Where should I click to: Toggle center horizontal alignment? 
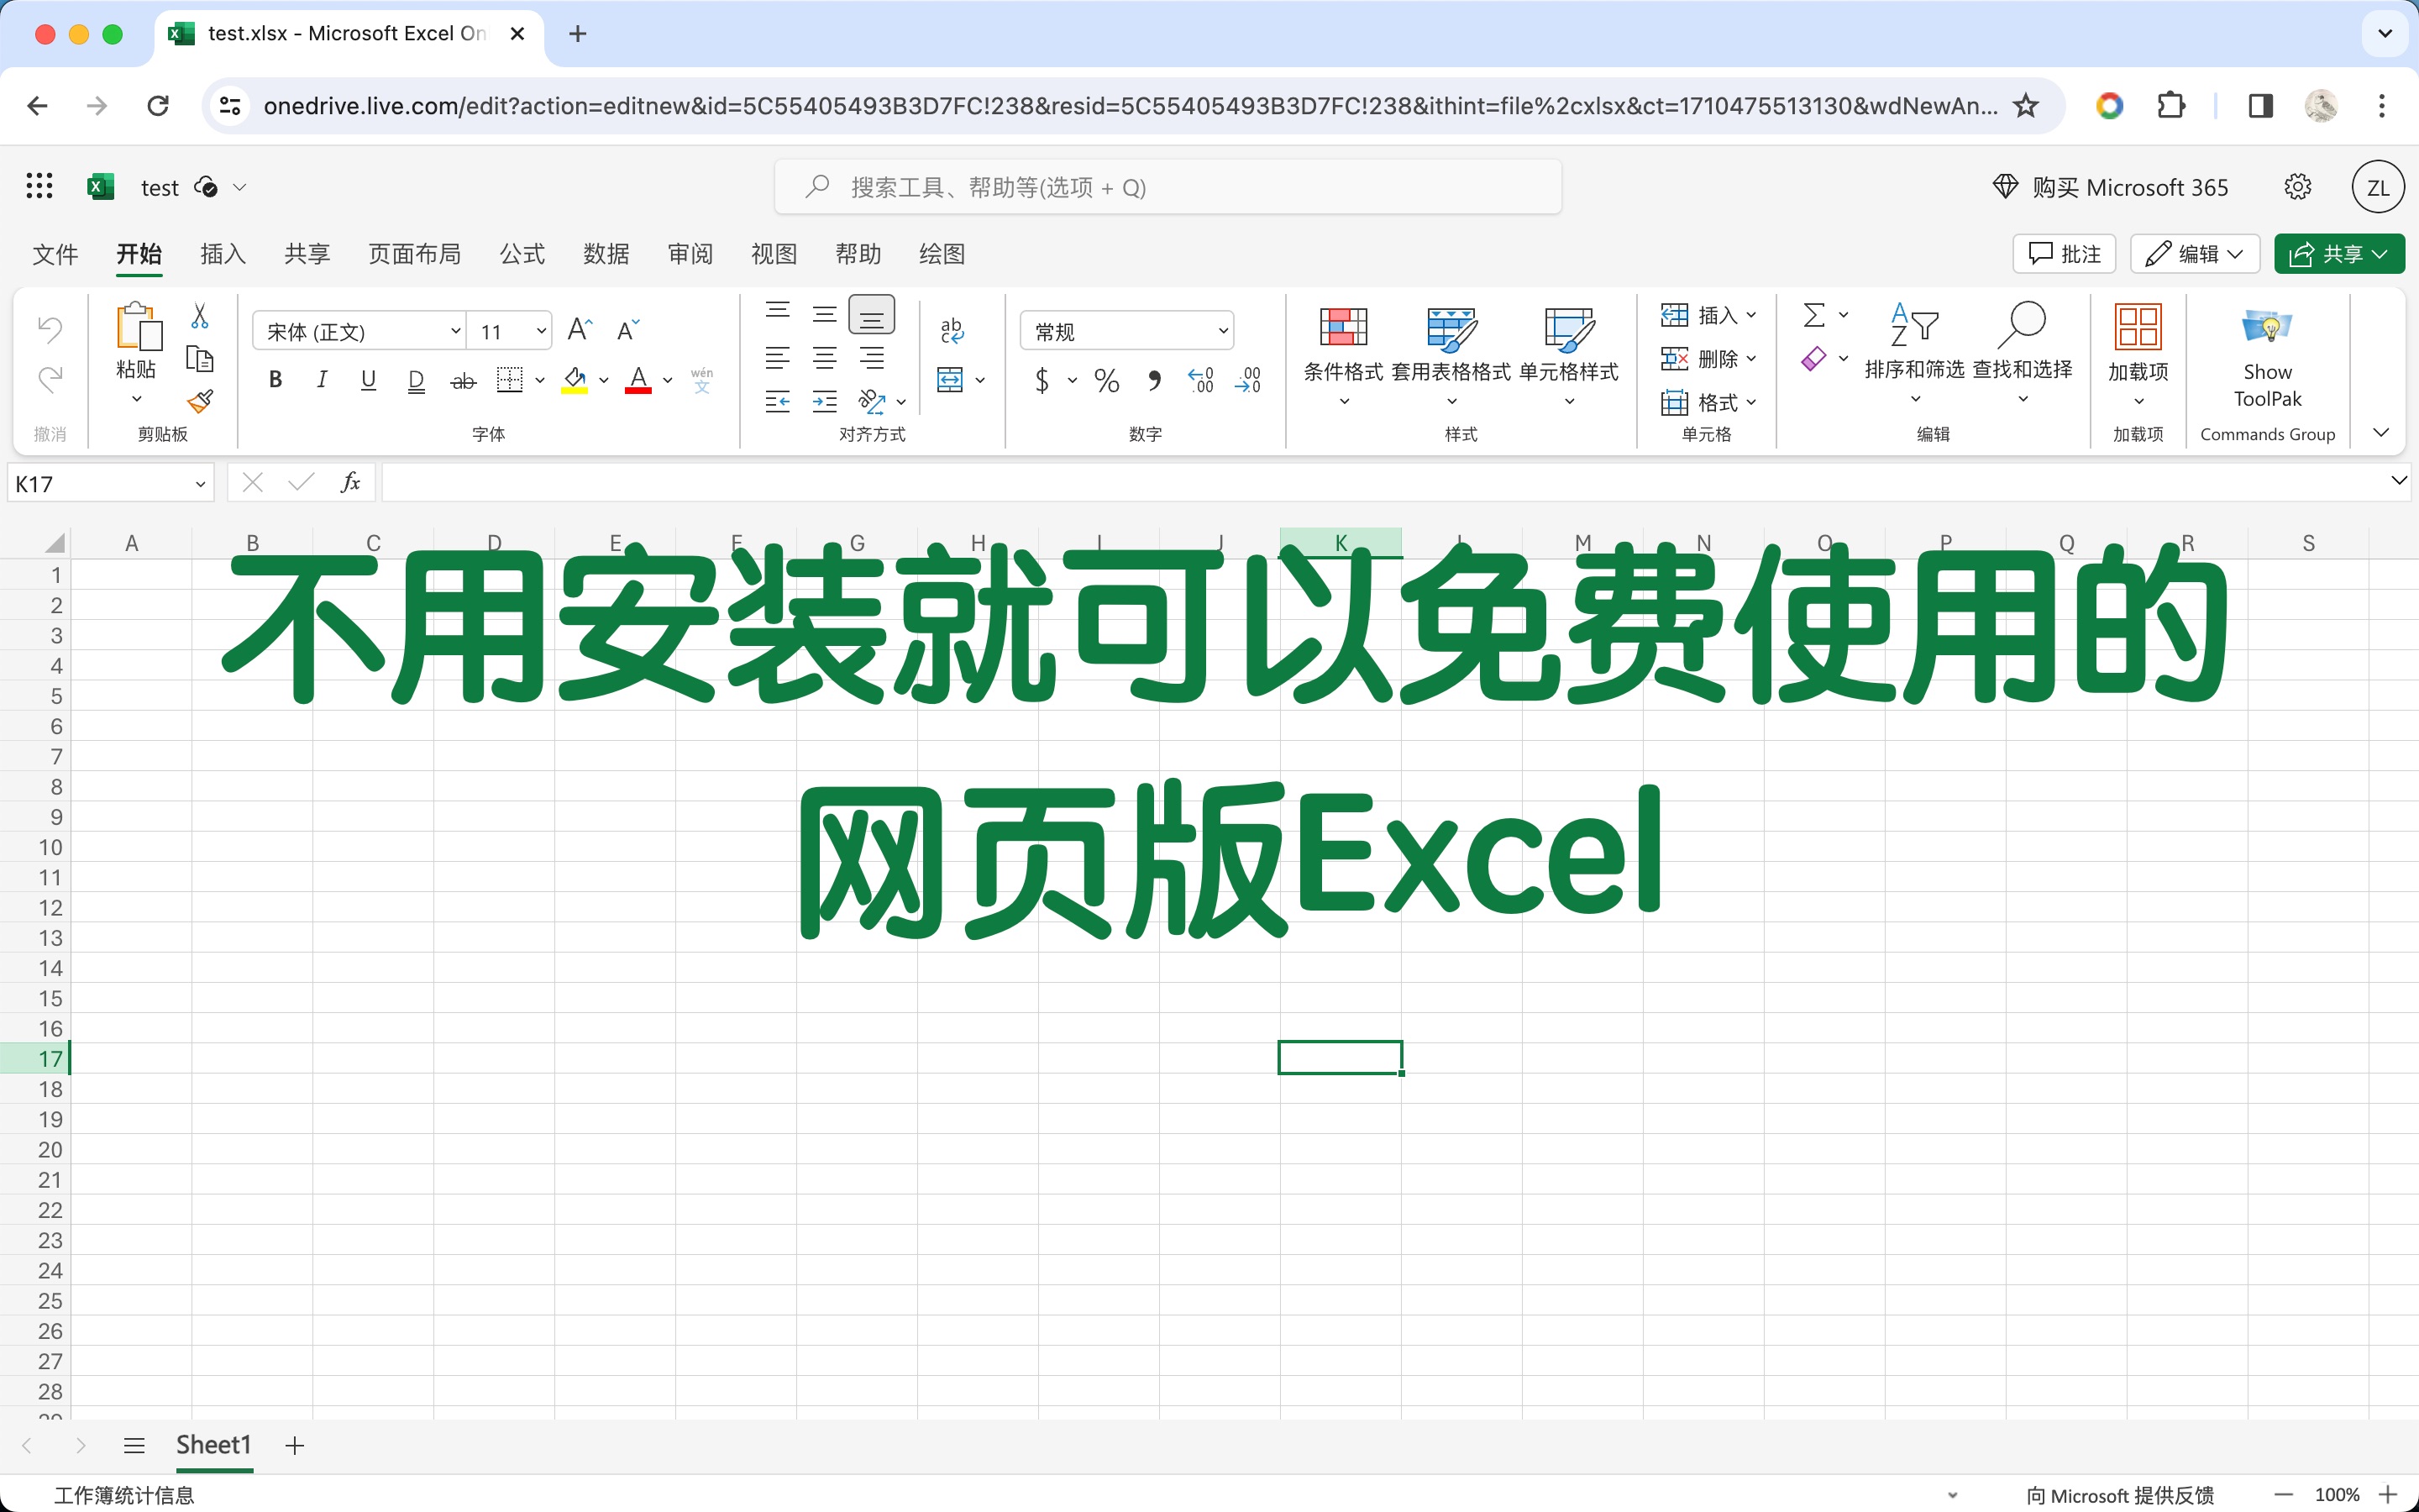825,358
